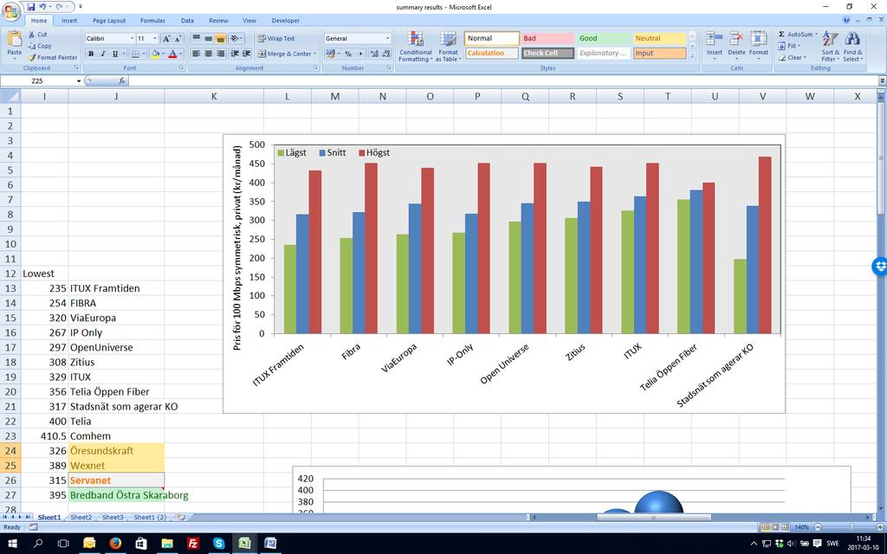This screenshot has height=554, width=887.
Task: Decrease decimal places
Action: coord(385,54)
